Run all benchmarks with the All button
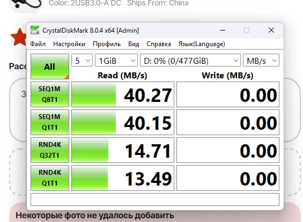Viewport: 303px width, 222px height. tap(50, 66)
